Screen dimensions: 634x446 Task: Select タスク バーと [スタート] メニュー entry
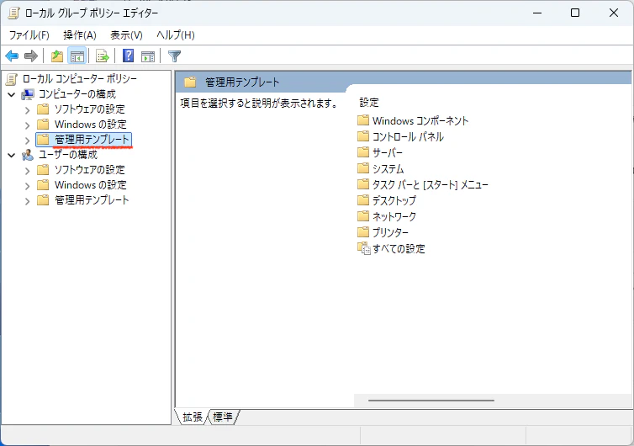point(431,185)
